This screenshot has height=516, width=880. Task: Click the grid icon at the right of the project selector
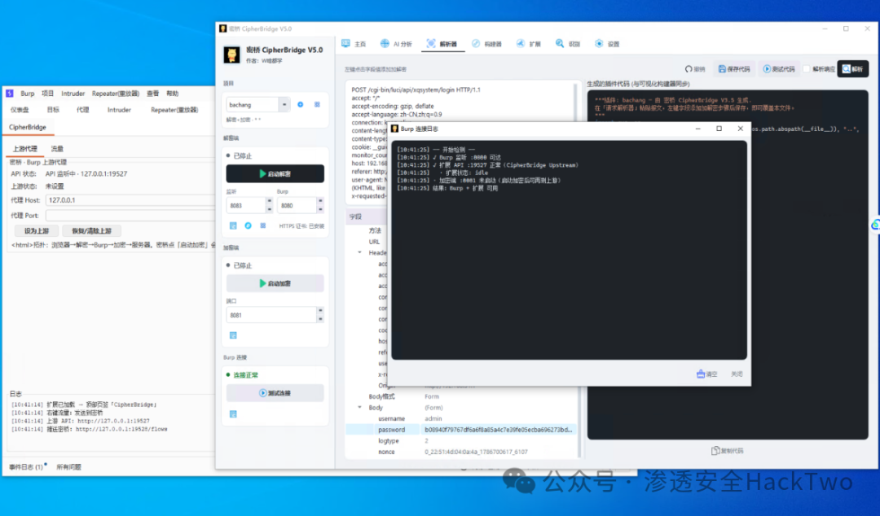[x=317, y=104]
